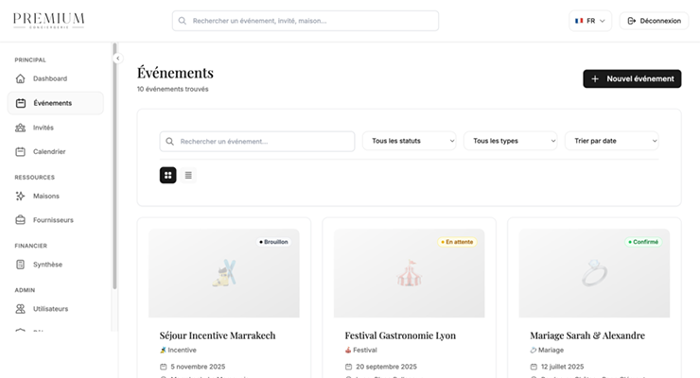Open the Calendrier calendar icon
This screenshot has height=378, width=700.
[21, 151]
